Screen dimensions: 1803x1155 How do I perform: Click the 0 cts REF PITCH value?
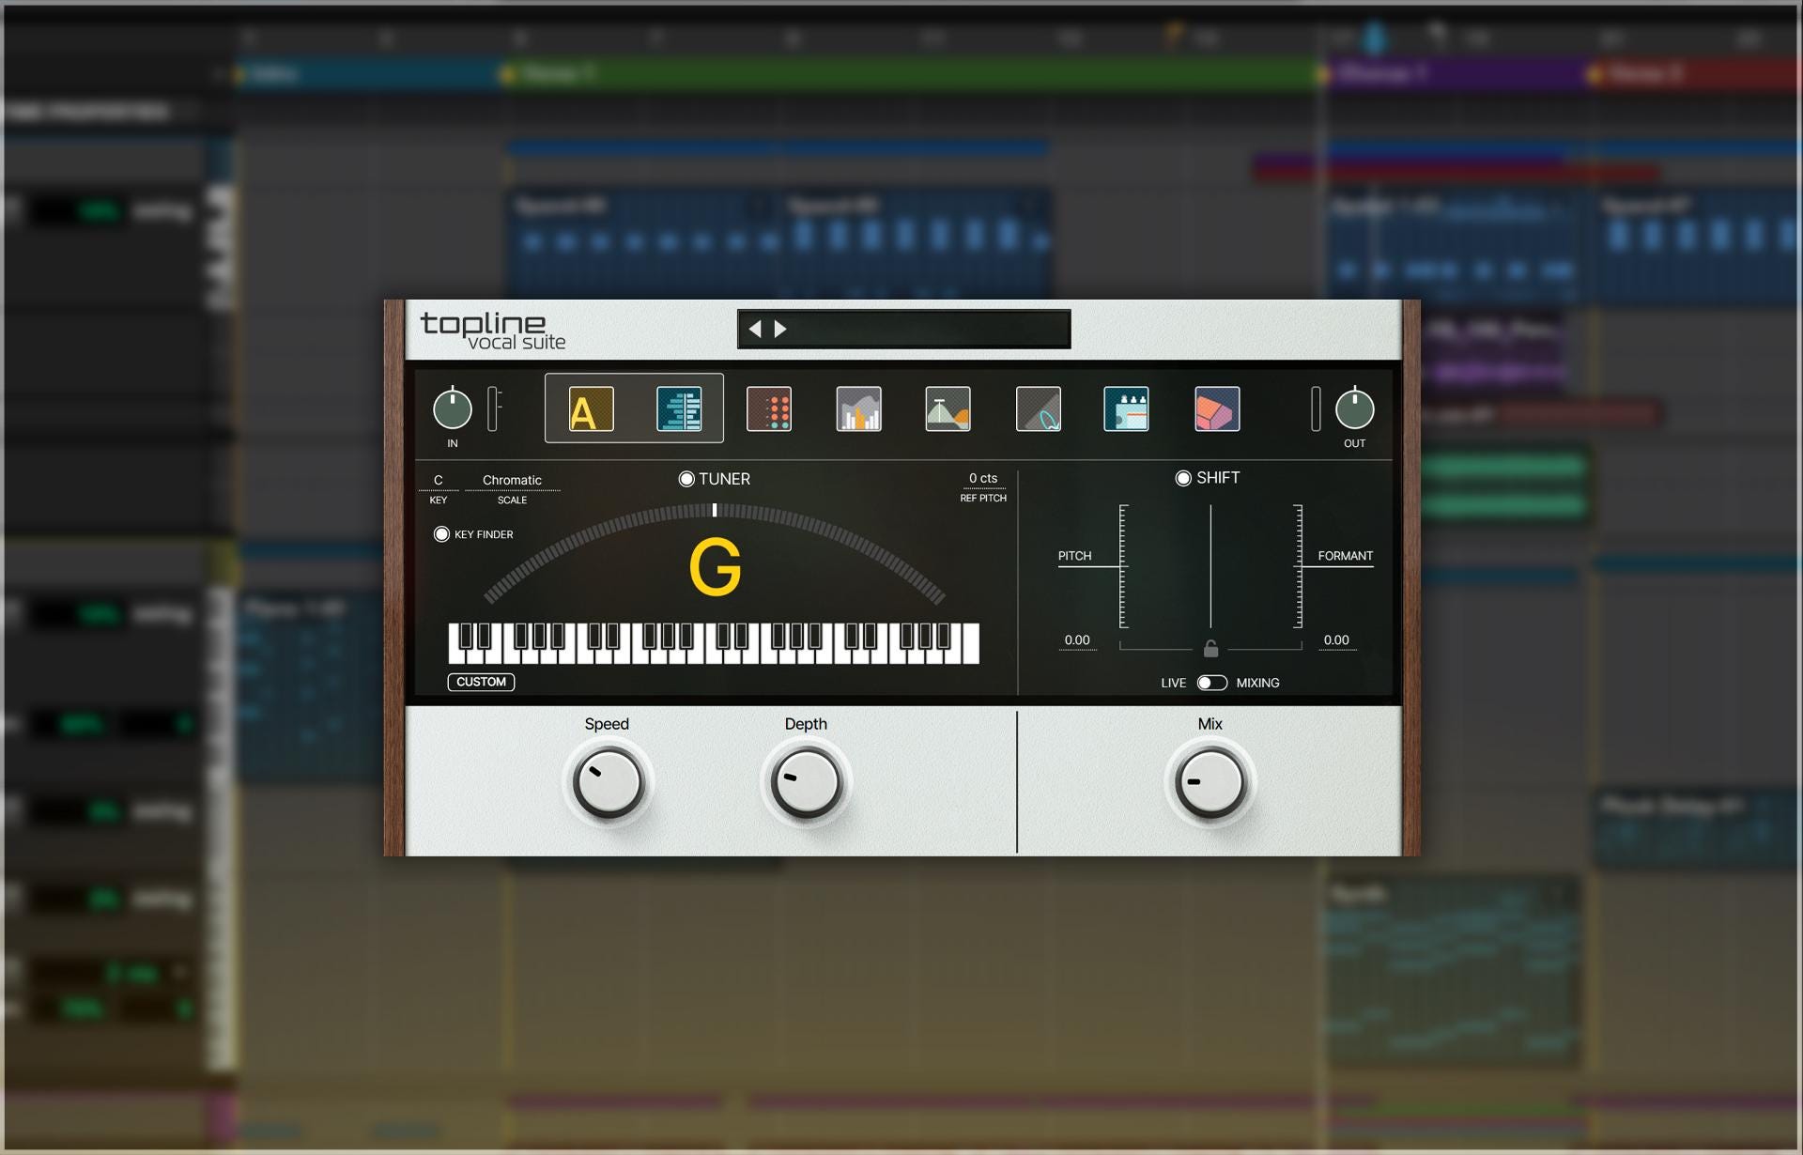983,478
